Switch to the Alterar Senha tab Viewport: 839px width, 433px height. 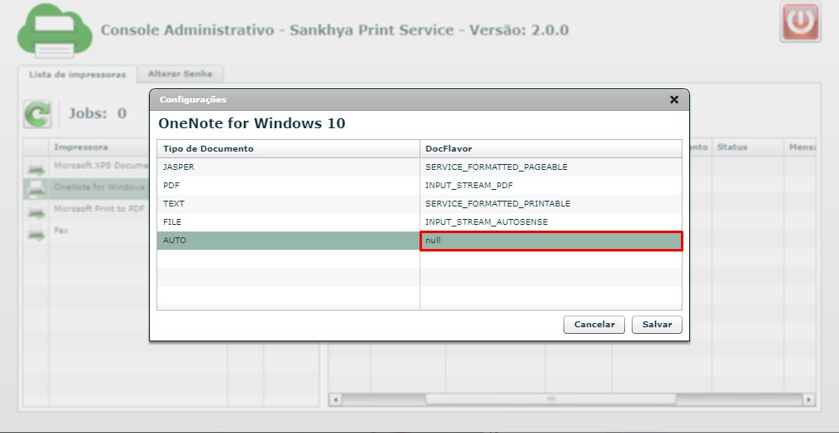pyautogui.click(x=180, y=74)
